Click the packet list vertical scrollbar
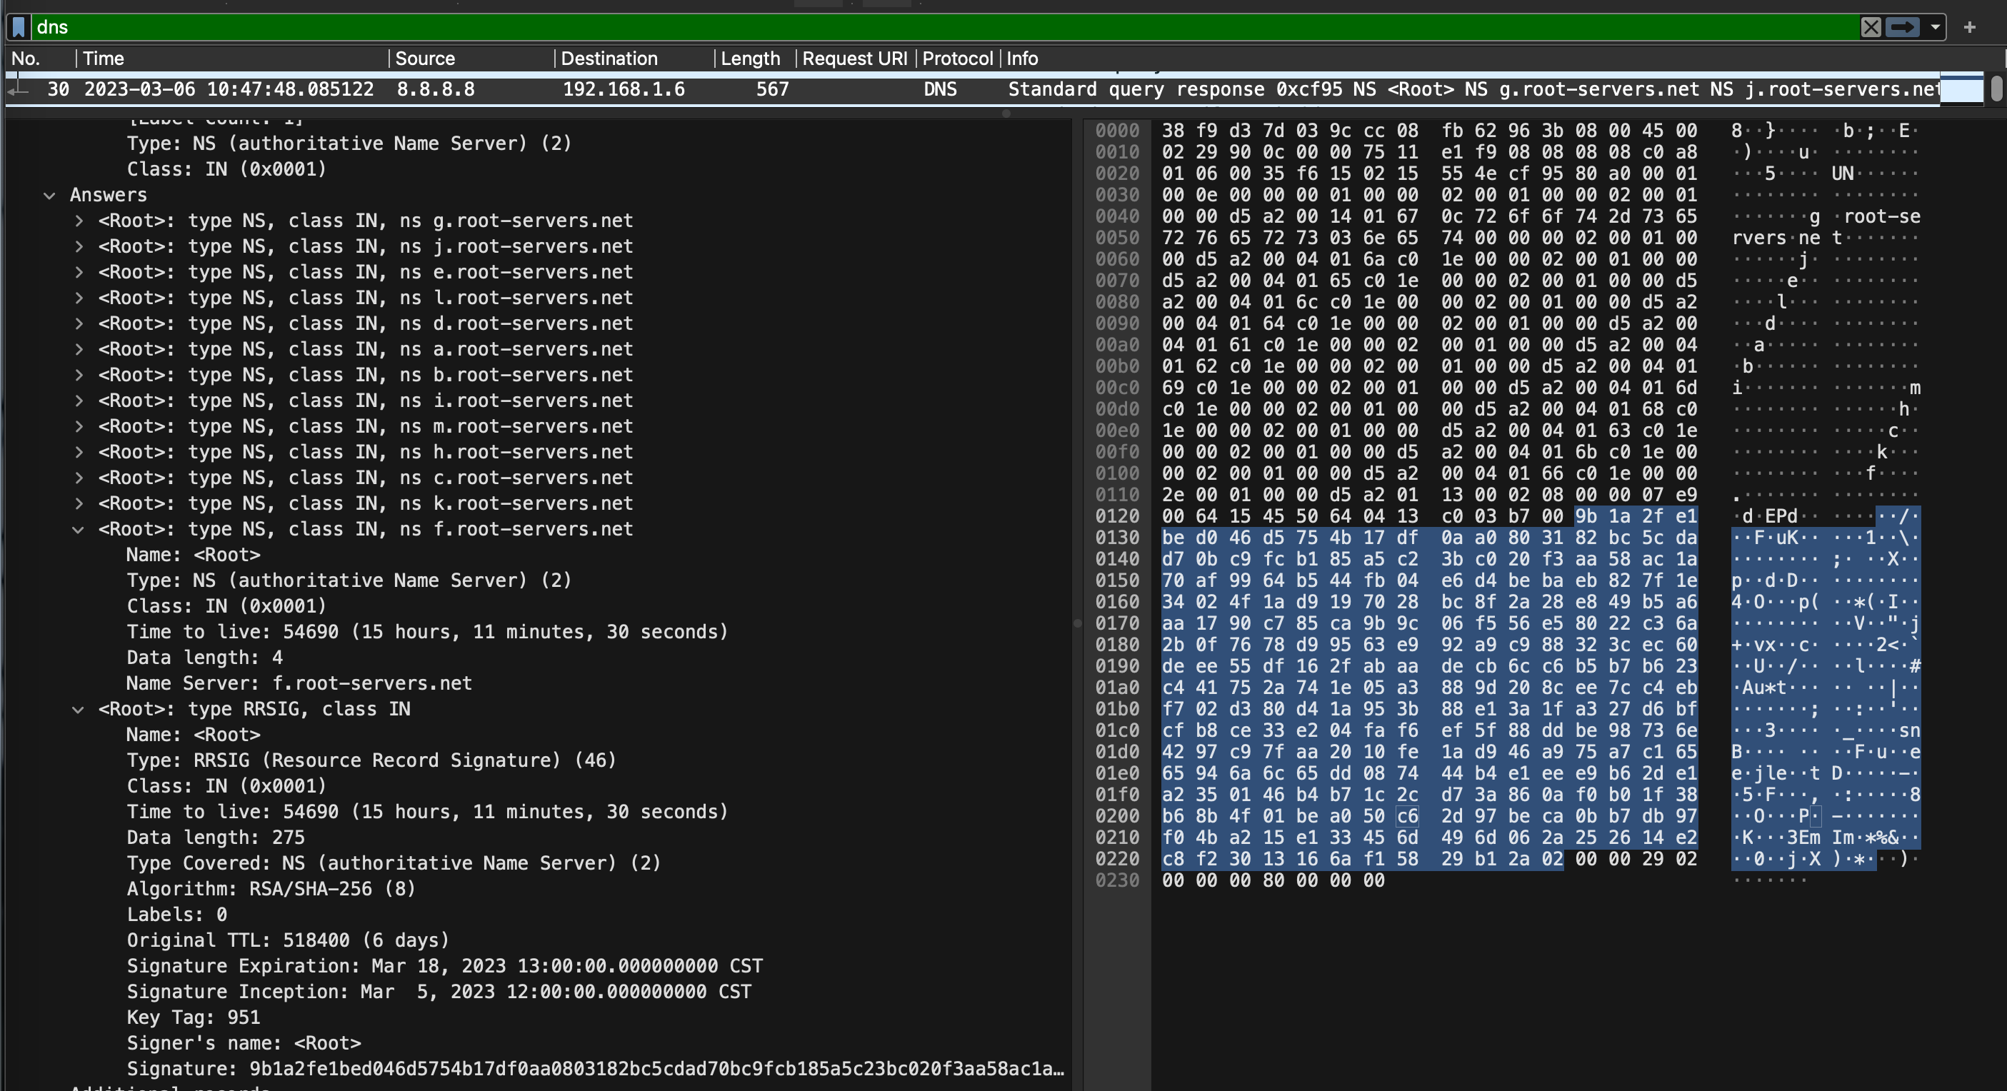This screenshot has width=2007, height=1091. pos(1996,88)
